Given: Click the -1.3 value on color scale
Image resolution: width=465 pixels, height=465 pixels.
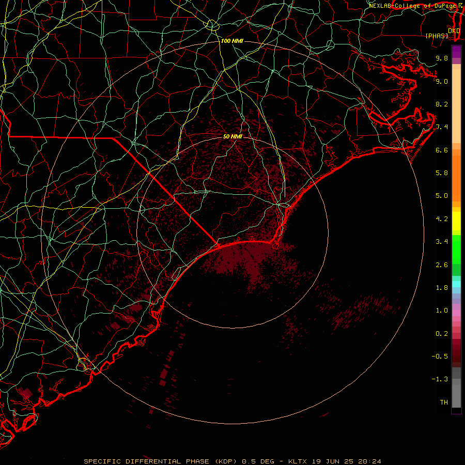Looking at the screenshot, I should click(440, 379).
